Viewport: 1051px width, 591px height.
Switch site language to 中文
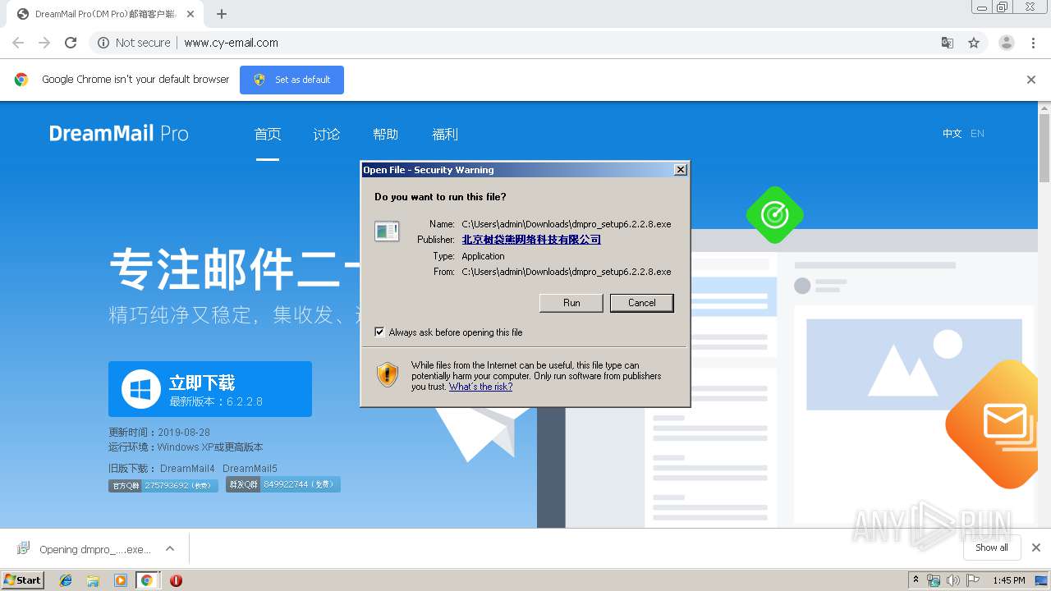click(x=952, y=134)
